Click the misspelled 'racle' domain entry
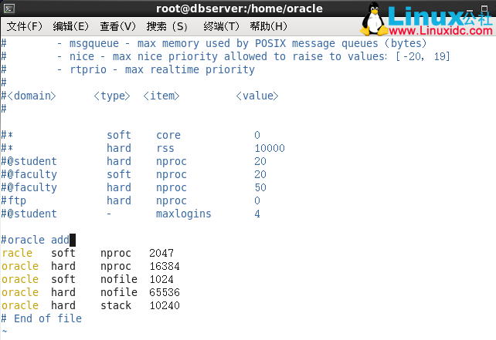Screen dimensions: 496x340 coord(17,253)
